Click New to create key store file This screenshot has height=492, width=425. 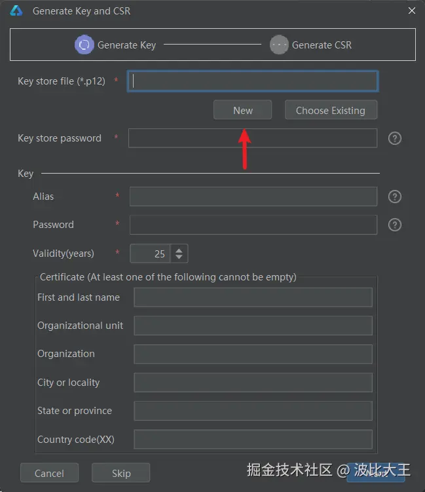click(x=242, y=110)
